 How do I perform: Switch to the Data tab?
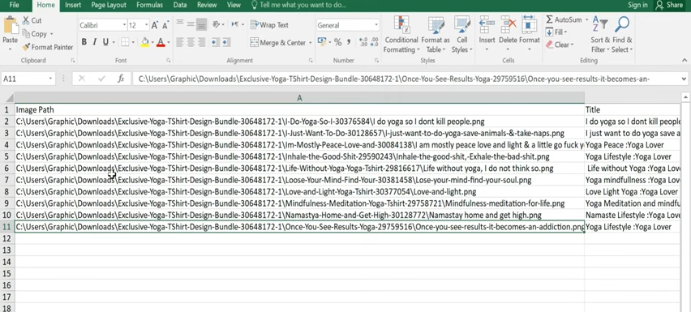click(x=180, y=5)
